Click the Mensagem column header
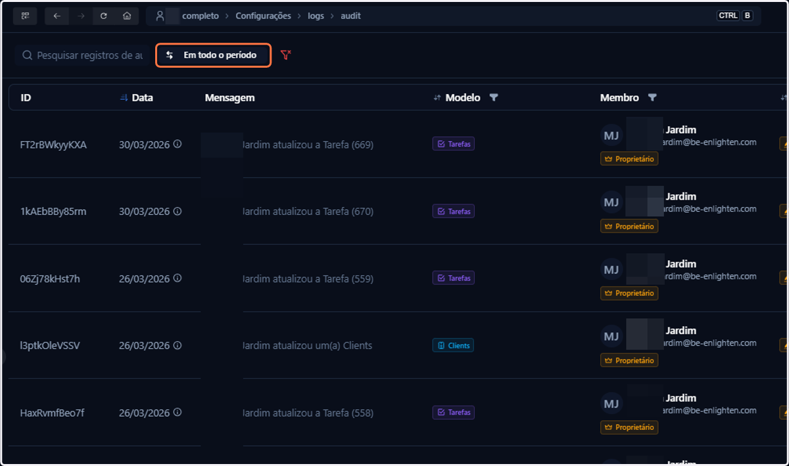The width and height of the screenshot is (789, 466). coord(229,98)
